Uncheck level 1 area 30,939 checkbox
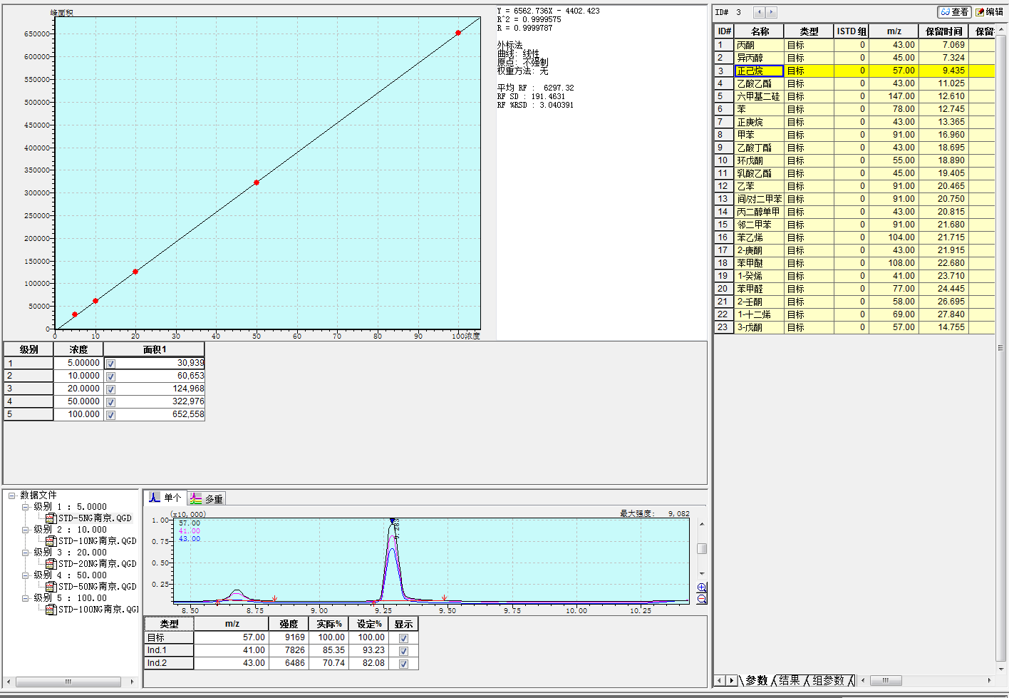This screenshot has height=698, width=1009. [110, 364]
